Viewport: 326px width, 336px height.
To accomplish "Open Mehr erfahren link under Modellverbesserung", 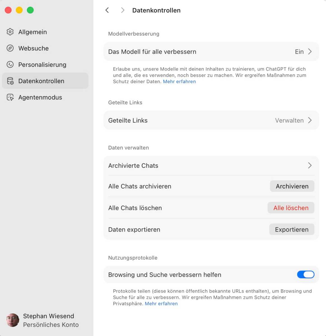I will coord(179,81).
